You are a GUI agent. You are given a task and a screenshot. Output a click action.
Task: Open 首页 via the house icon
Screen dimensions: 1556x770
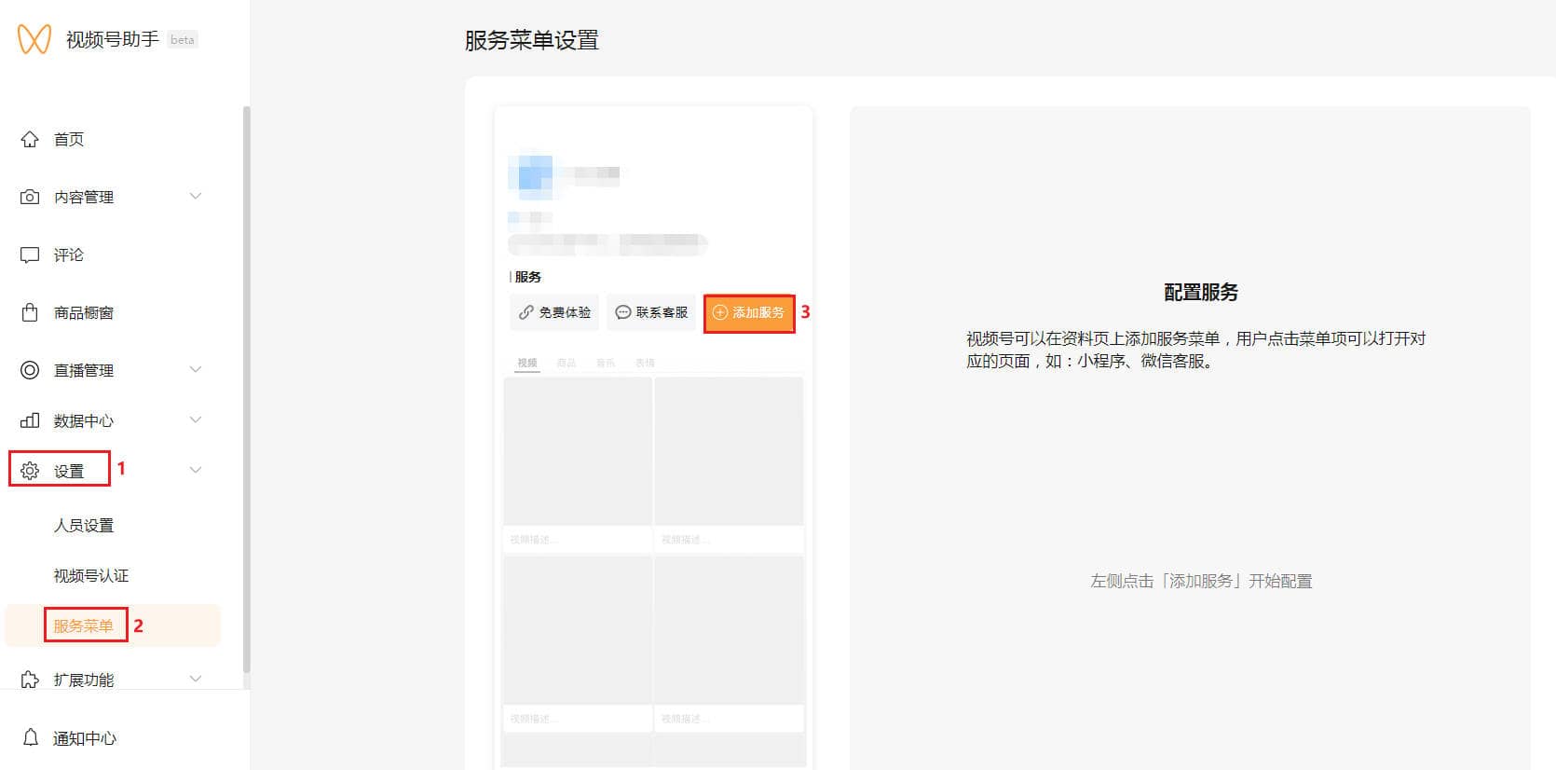point(30,139)
